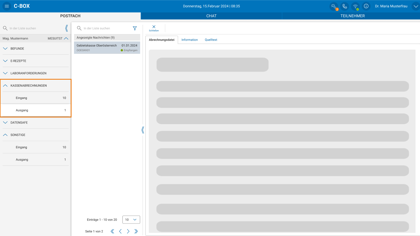Collapse the KASSENABRECHNUNGEN folder
The width and height of the screenshot is (420, 236).
click(36, 86)
